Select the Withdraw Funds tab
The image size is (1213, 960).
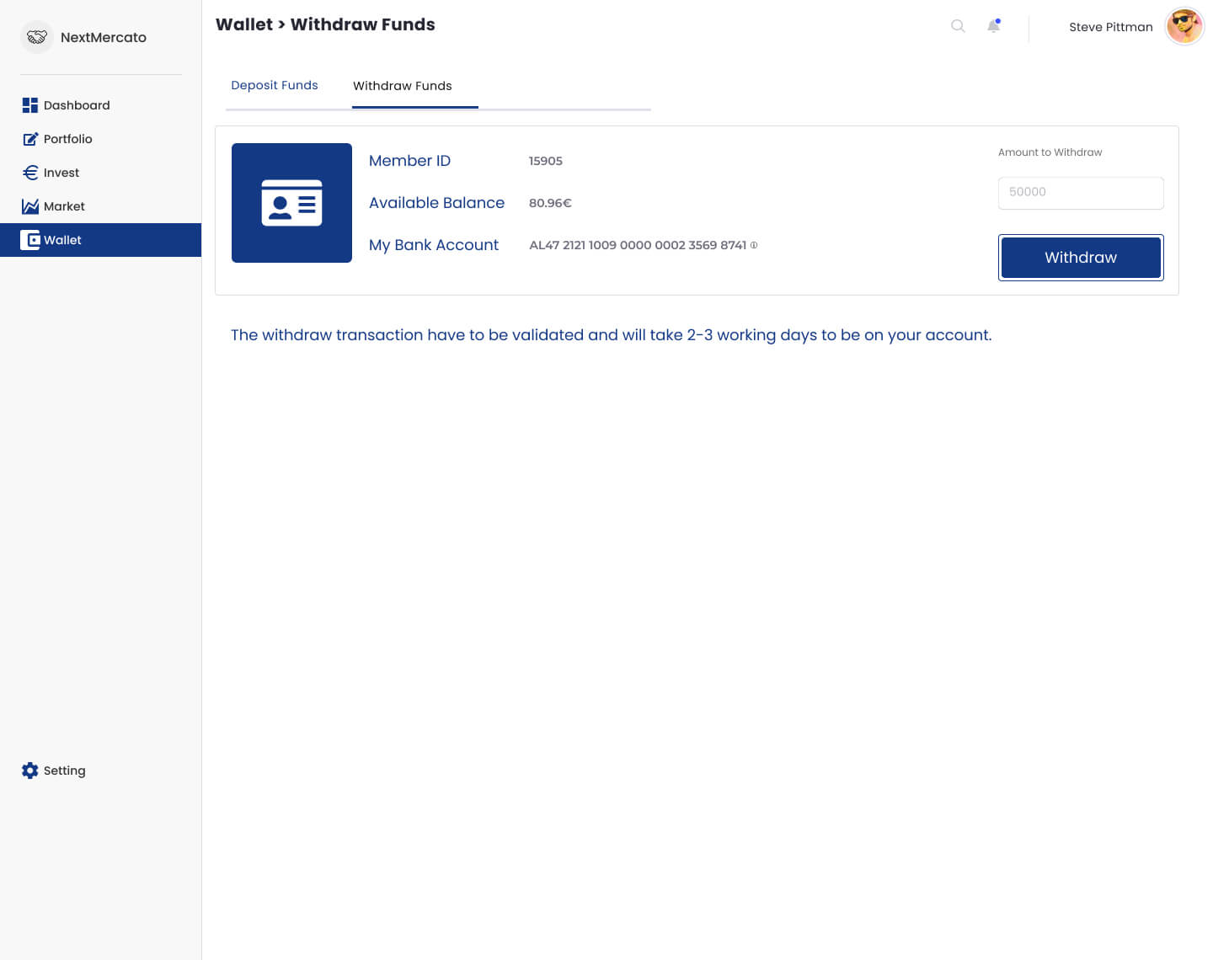click(403, 86)
